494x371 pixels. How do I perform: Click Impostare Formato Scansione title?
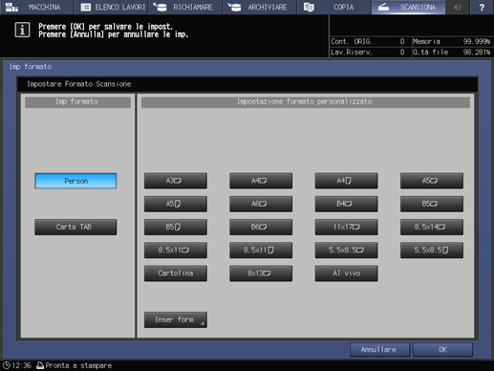pyautogui.click(x=79, y=84)
